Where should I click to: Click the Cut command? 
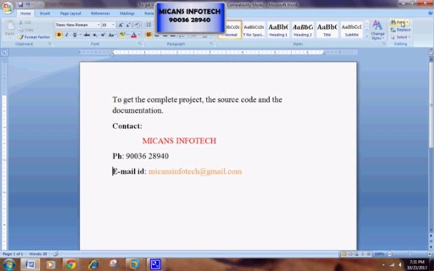click(25, 23)
